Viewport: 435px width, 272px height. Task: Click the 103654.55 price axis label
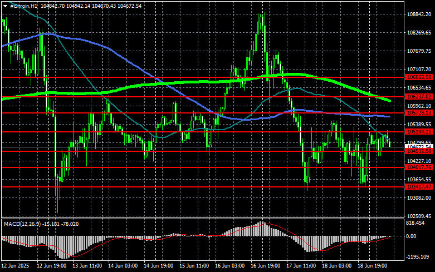[x=419, y=180]
